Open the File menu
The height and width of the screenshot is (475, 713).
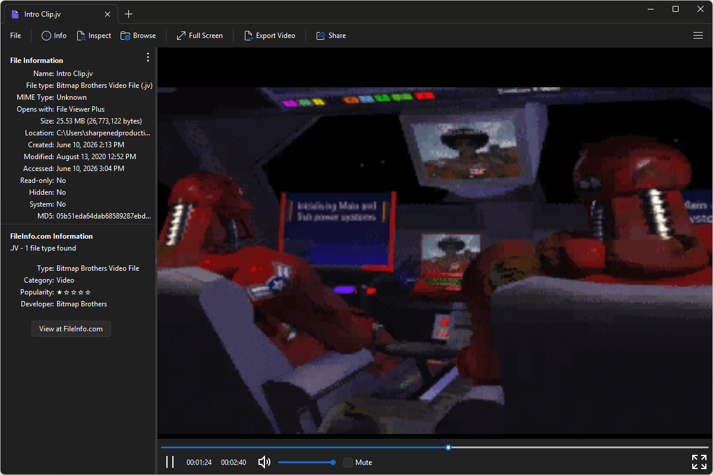[15, 36]
